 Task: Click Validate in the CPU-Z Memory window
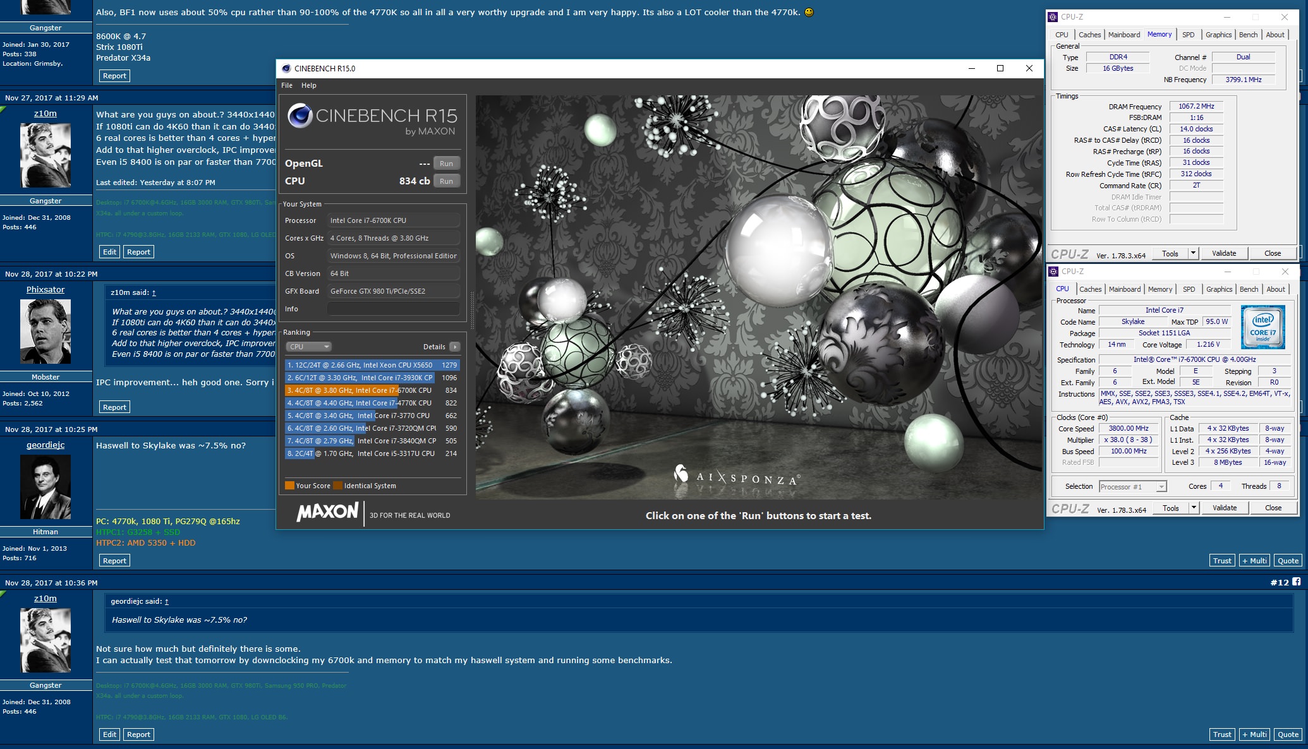[1224, 253]
